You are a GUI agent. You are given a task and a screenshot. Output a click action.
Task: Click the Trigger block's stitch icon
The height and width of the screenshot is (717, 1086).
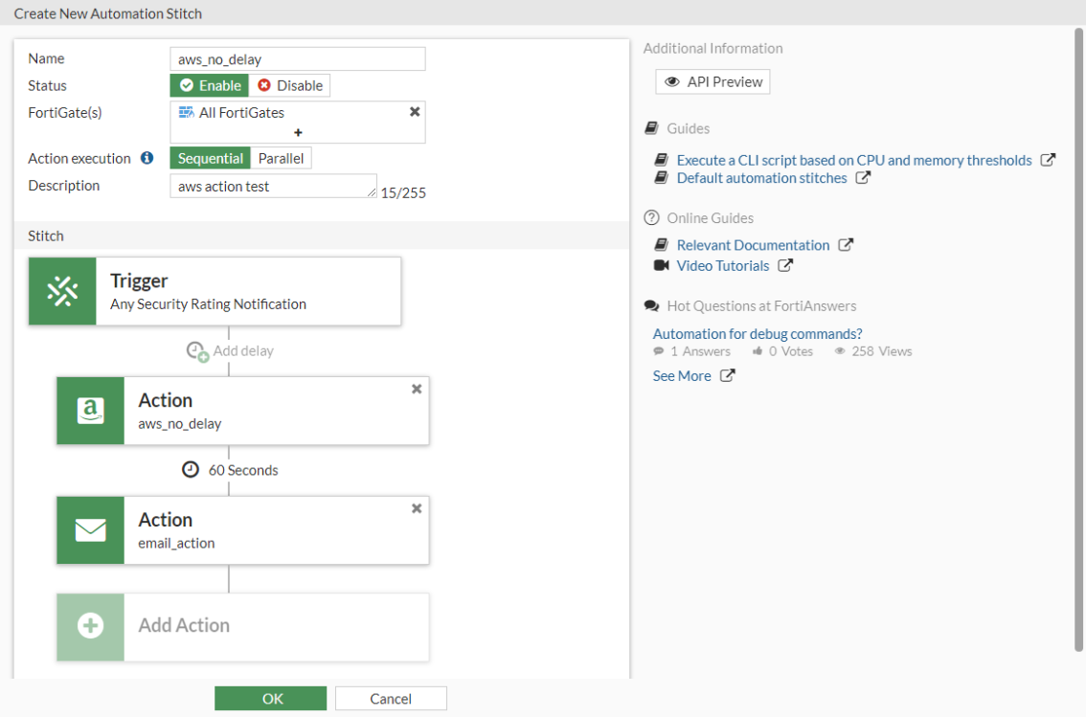pyautogui.click(x=61, y=291)
